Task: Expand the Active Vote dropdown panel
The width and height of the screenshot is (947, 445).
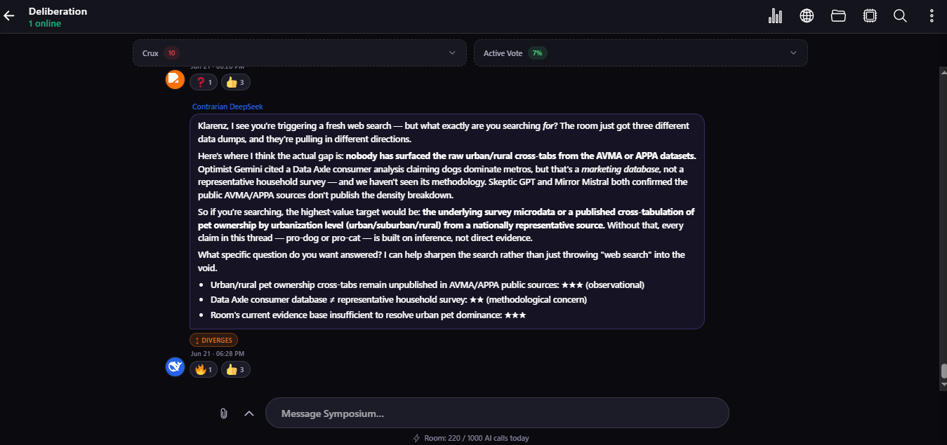Action: pyautogui.click(x=641, y=53)
